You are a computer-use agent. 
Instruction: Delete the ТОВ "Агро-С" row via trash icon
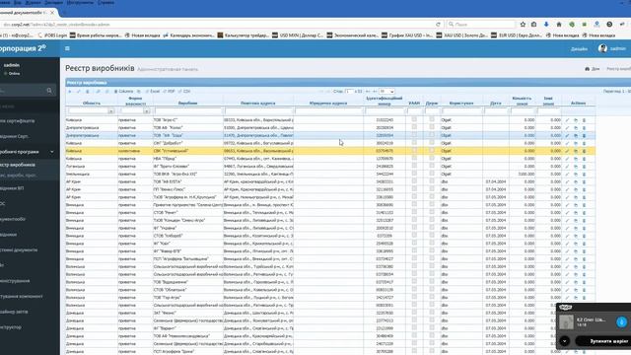tap(585, 120)
